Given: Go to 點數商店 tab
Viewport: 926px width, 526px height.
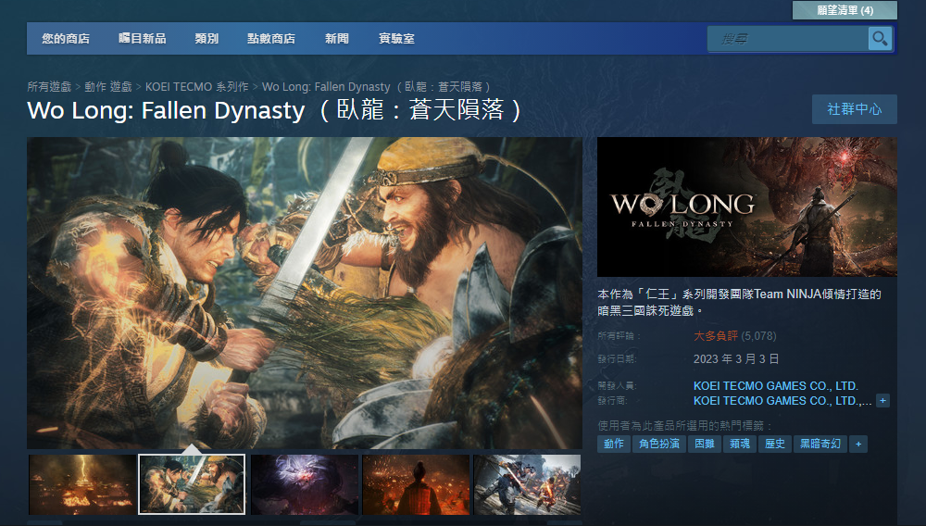Looking at the screenshot, I should [271, 39].
